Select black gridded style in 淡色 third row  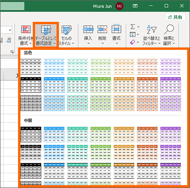pyautogui.click(x=31, y=103)
